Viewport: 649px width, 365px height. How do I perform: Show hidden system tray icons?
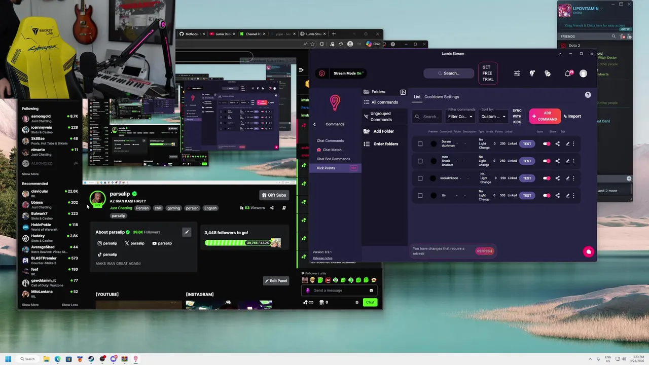click(x=590, y=359)
